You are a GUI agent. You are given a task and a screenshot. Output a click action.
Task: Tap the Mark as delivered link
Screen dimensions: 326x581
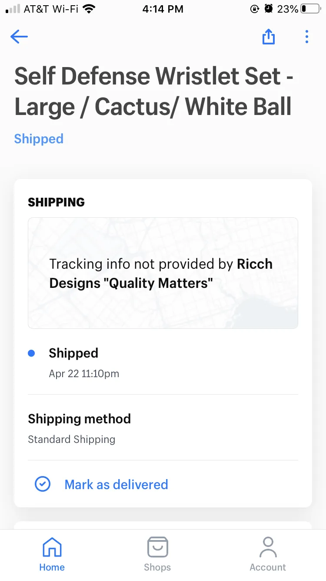click(x=116, y=484)
